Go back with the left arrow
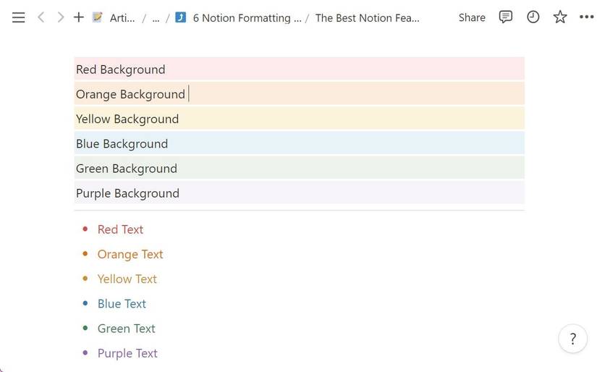 [41, 17]
